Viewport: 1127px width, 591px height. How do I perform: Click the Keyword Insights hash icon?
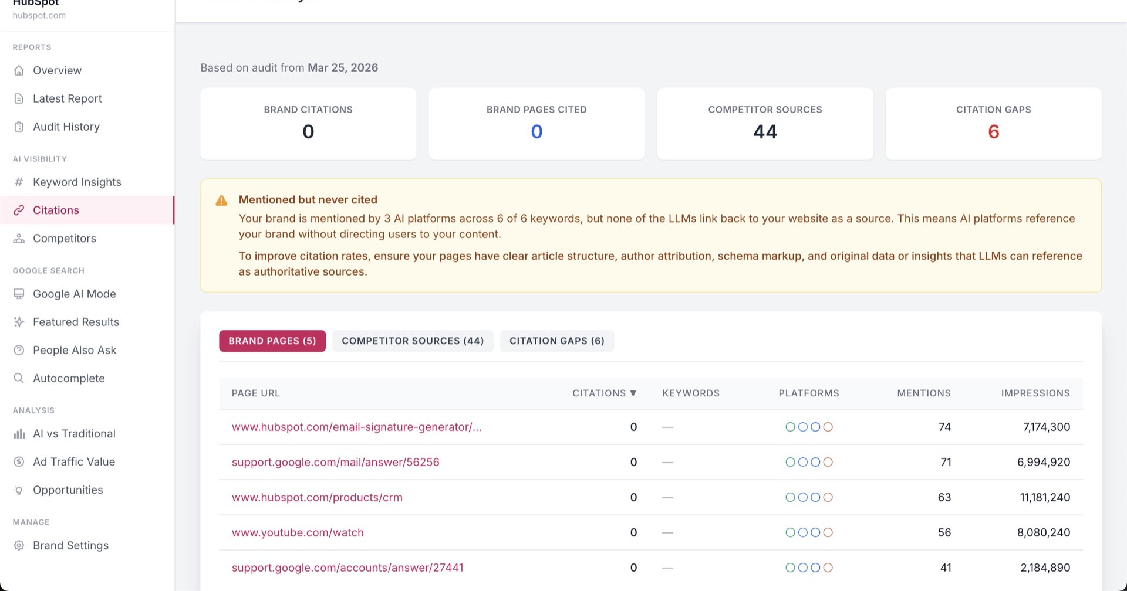pos(19,182)
